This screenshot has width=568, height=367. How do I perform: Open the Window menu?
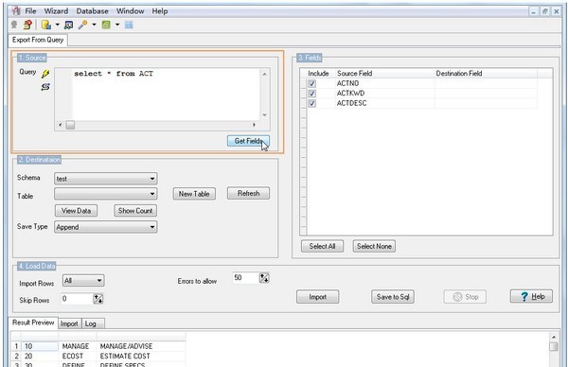click(130, 10)
